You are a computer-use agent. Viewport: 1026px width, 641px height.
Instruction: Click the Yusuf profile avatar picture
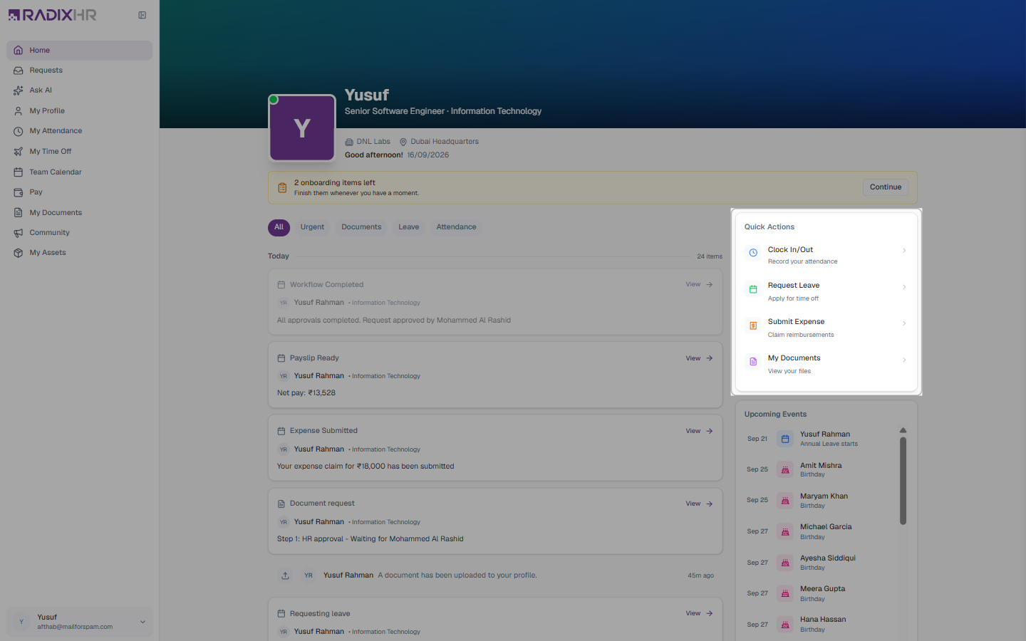302,128
